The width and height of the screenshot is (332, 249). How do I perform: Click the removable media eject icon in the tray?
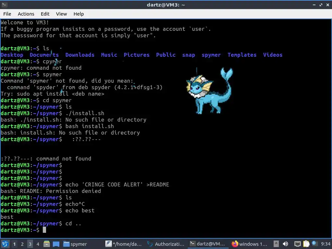pyautogui.click(x=276, y=244)
